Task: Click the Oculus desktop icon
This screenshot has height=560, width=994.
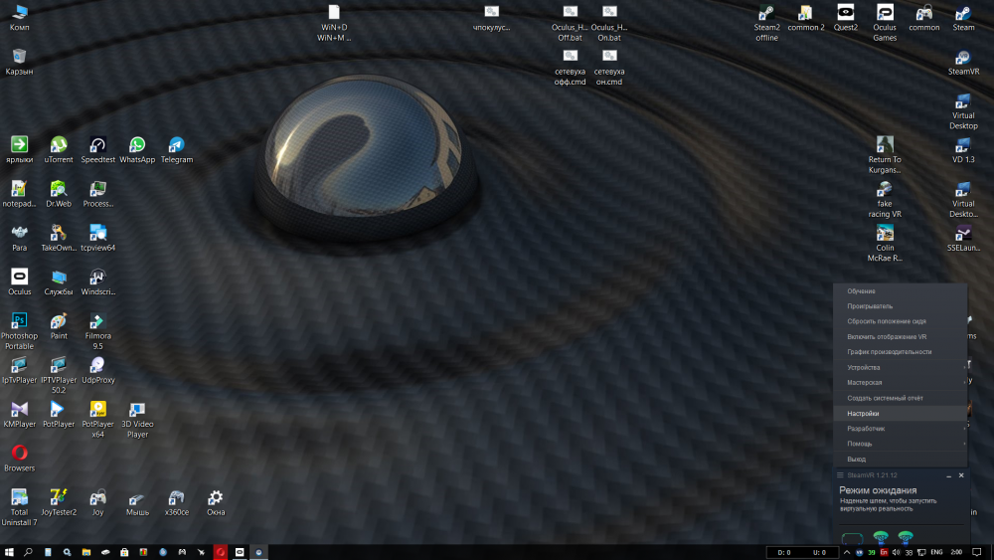Action: 19,282
